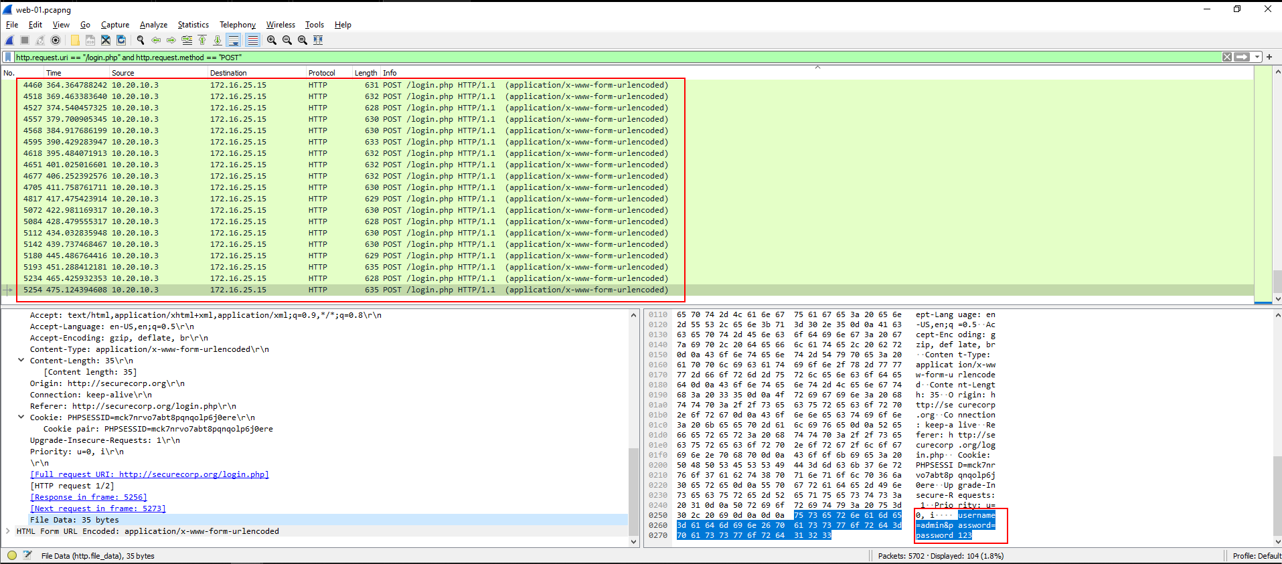The height and width of the screenshot is (564, 1282).
Task: Click packet list vertical scrollbar down arrow
Action: click(x=1277, y=299)
